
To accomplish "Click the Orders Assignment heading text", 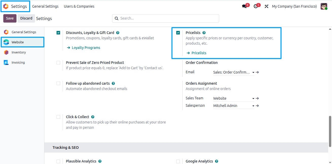I will (x=201, y=83).
